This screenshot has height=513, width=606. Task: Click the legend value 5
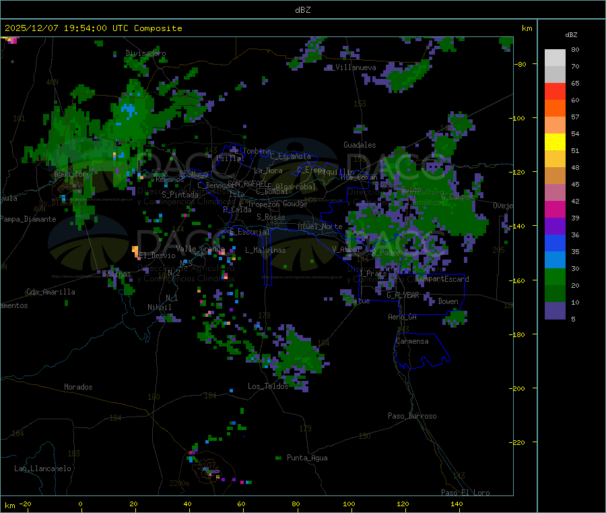pyautogui.click(x=573, y=319)
